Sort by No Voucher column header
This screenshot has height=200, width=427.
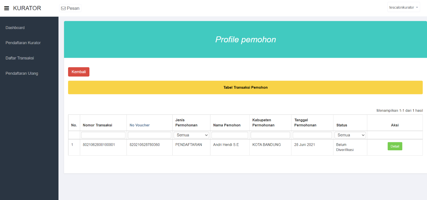tap(140, 125)
